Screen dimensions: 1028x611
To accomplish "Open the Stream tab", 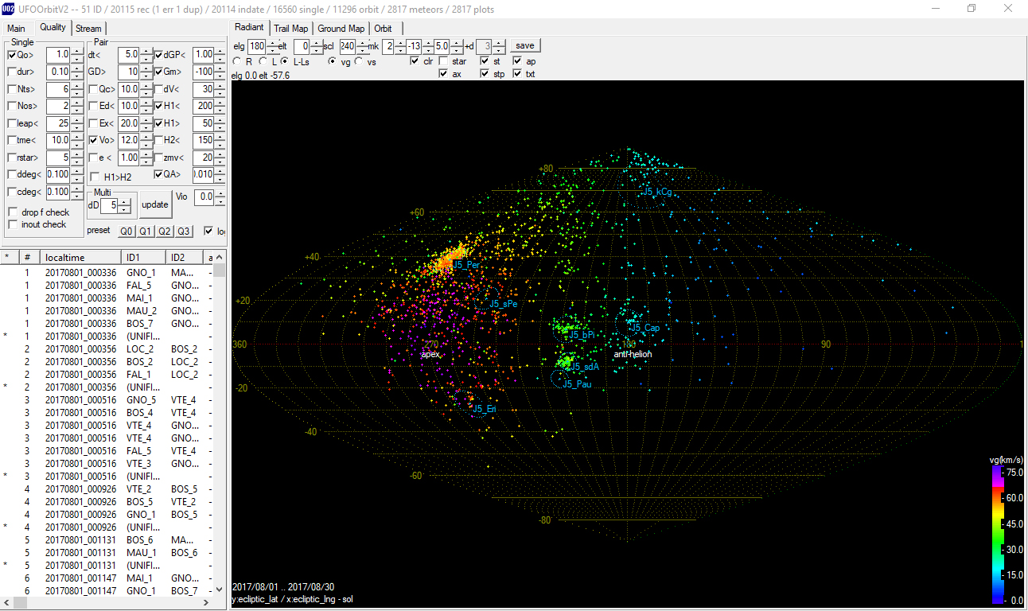I will (88, 28).
